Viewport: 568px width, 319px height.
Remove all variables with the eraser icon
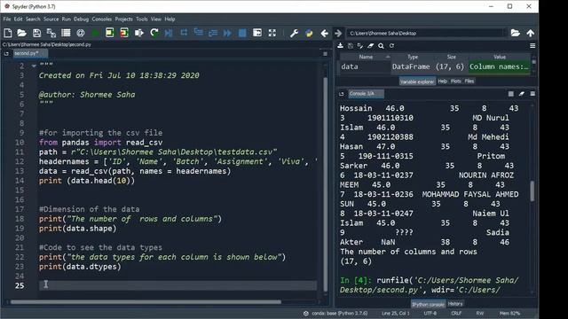coord(371,45)
